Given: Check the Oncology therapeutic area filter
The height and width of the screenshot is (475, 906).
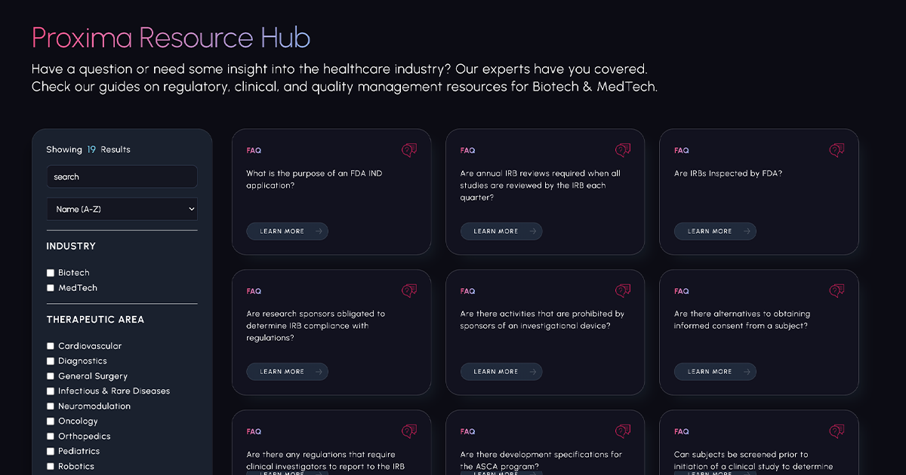Looking at the screenshot, I should (x=51, y=421).
